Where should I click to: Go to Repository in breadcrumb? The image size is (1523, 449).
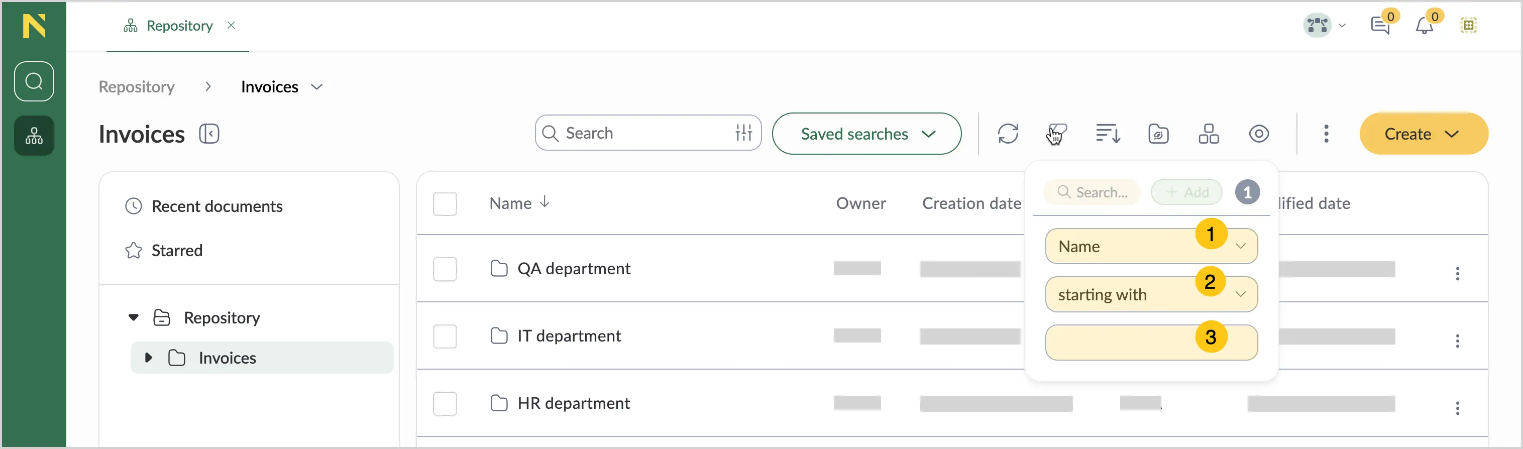[x=137, y=87]
